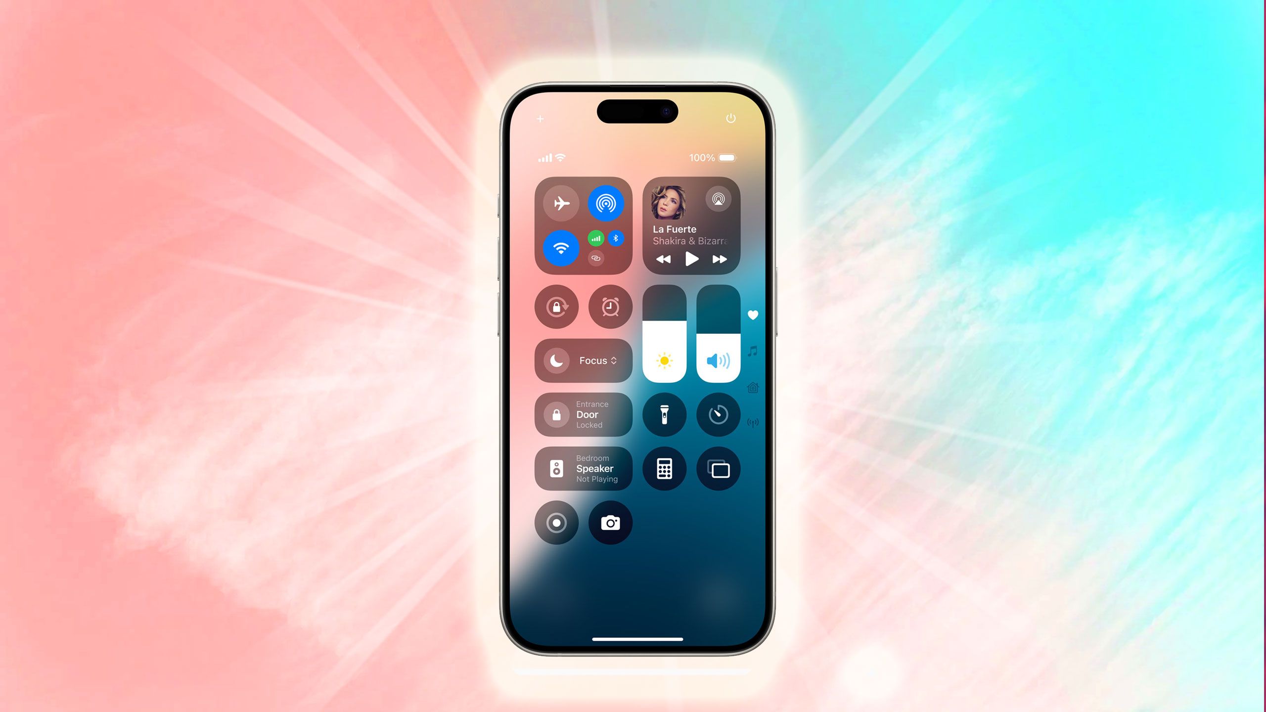Toggle Airplane Mode on/off
The image size is (1266, 712).
coord(560,203)
